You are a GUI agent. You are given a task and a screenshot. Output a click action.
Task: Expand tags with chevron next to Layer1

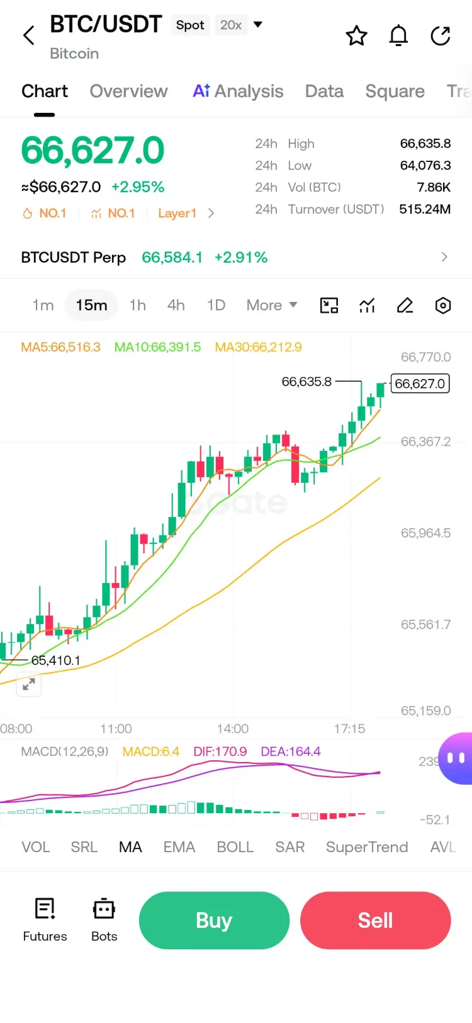(x=211, y=214)
